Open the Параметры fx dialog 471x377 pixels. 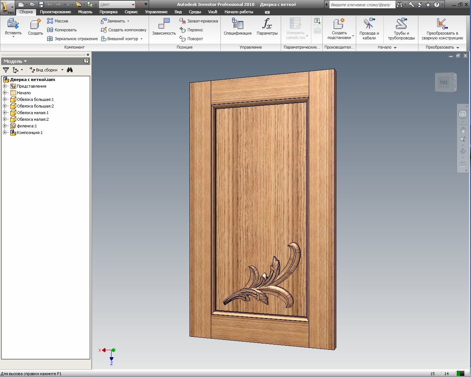267,27
